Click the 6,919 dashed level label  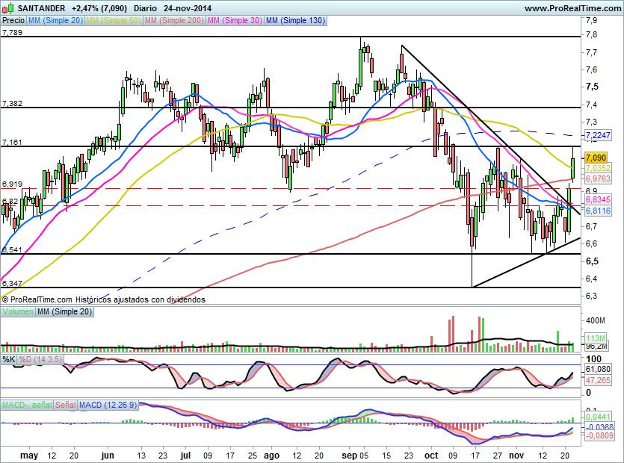(13, 184)
